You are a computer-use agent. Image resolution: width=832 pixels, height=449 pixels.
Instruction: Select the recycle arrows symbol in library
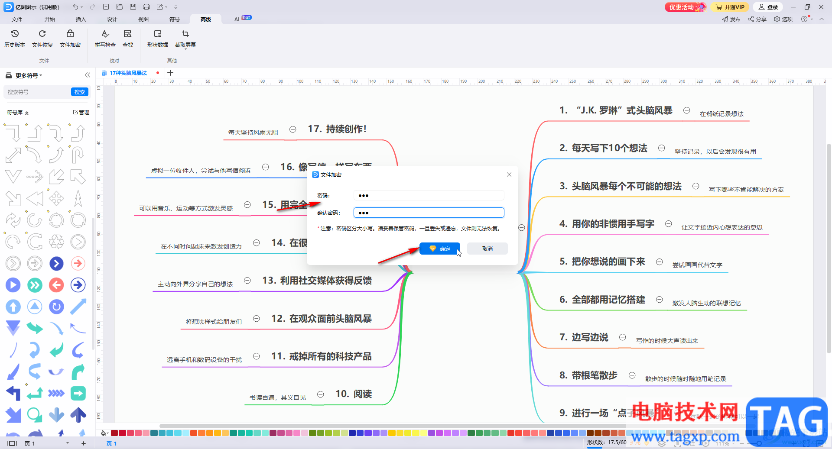(x=56, y=242)
